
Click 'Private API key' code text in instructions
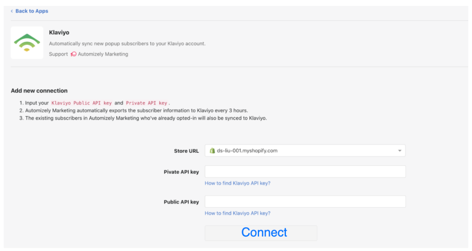147,103
